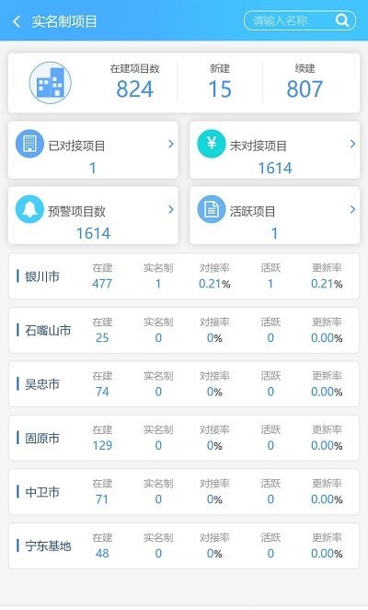
Task: Click the 预警项目数 bell icon
Action: pos(29,209)
